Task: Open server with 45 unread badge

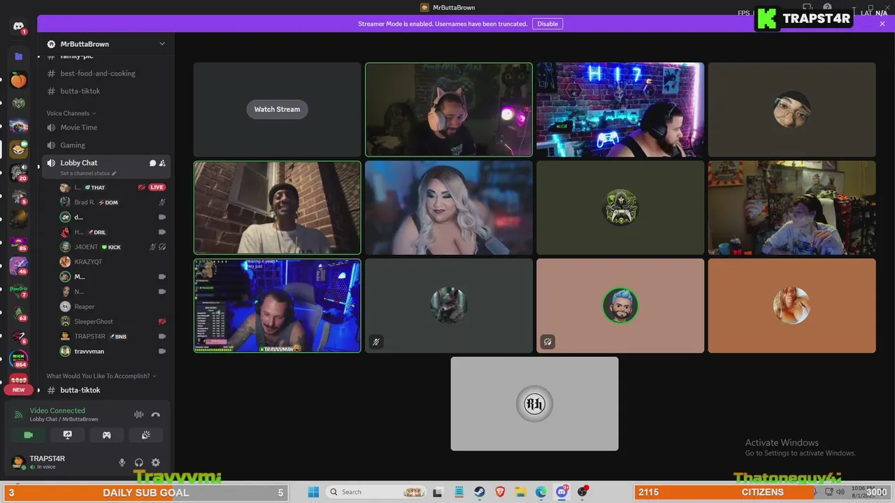Action: [18, 265]
